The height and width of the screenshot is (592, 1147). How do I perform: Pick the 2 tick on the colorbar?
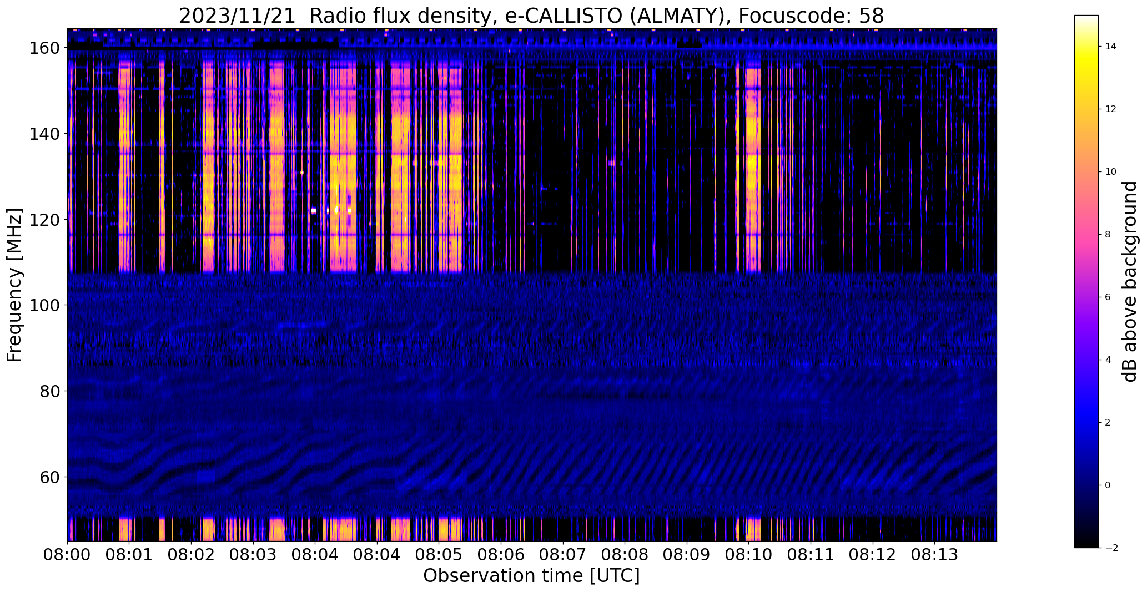pos(1108,423)
